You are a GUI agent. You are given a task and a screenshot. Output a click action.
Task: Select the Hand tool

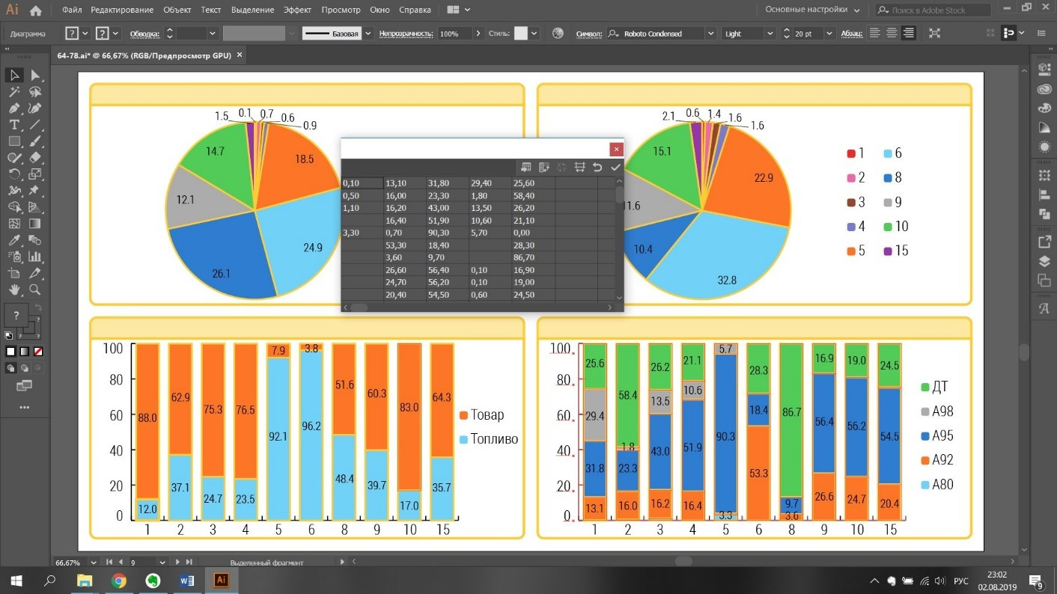[x=14, y=289]
